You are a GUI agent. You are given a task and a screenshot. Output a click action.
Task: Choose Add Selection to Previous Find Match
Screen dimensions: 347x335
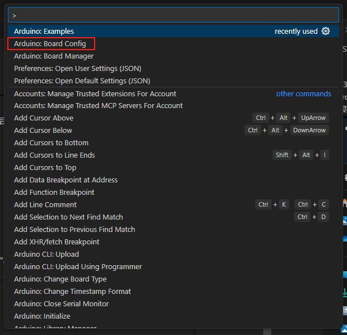[x=173, y=229]
